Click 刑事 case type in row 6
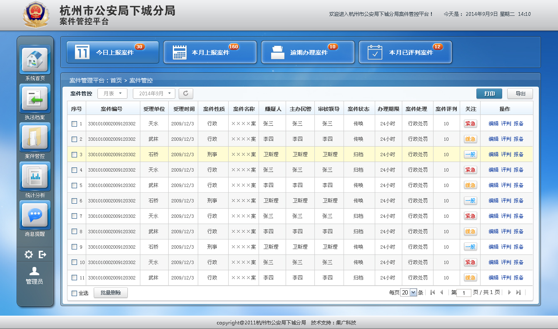The height and width of the screenshot is (329, 558). click(x=212, y=201)
